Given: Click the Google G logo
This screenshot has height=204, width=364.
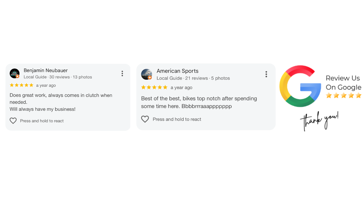Looking at the screenshot, I should [300, 86].
